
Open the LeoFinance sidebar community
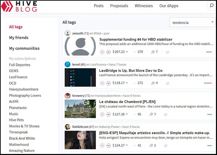pos(18,77)
